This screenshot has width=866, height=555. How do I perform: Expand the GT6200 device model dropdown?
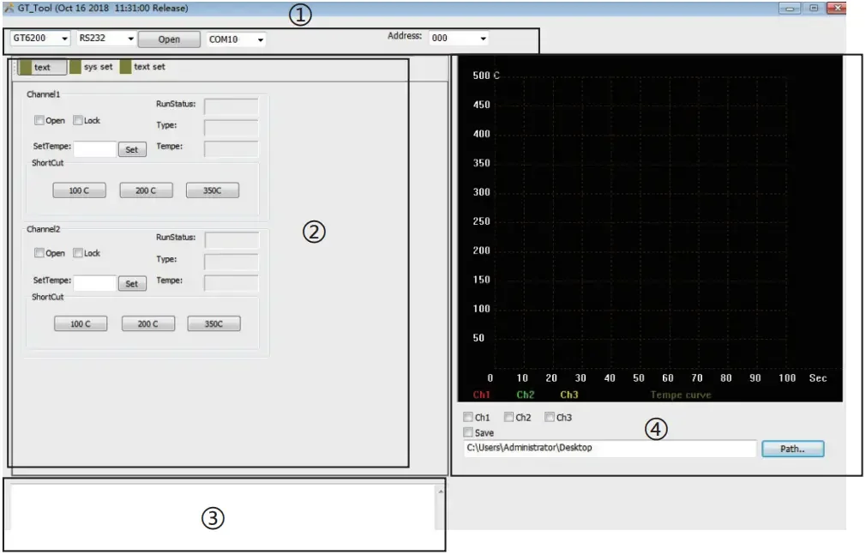click(x=40, y=38)
